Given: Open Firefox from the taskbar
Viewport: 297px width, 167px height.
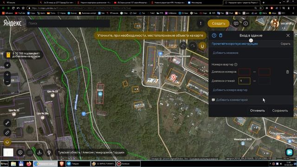Looking at the screenshot, I should click(x=29, y=164).
